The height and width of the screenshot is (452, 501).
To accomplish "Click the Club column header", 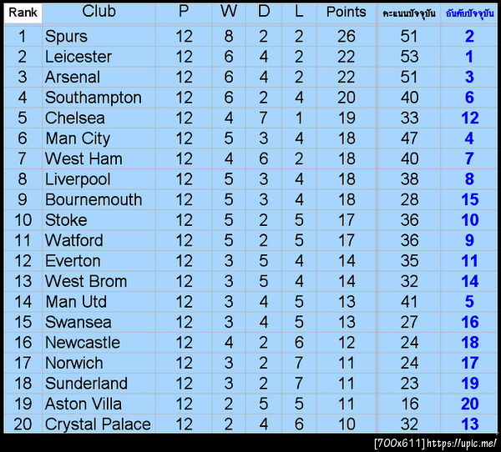I will 99,12.
